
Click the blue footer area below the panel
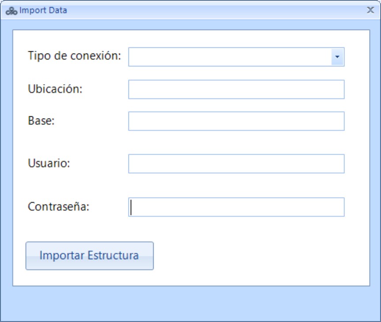pyautogui.click(x=191, y=303)
